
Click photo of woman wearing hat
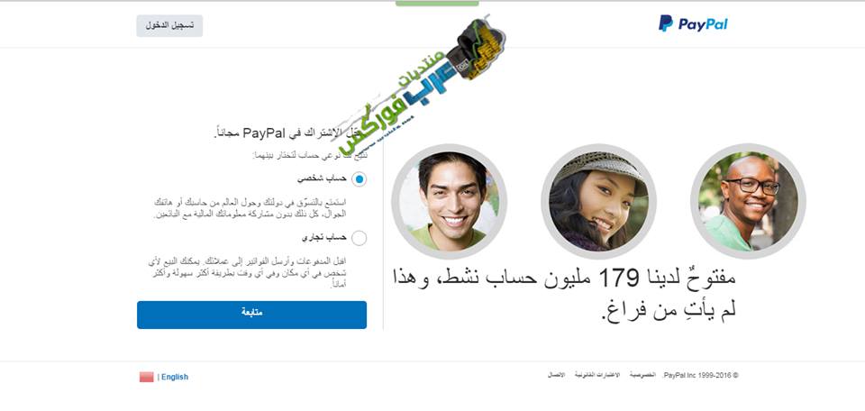[x=598, y=201]
